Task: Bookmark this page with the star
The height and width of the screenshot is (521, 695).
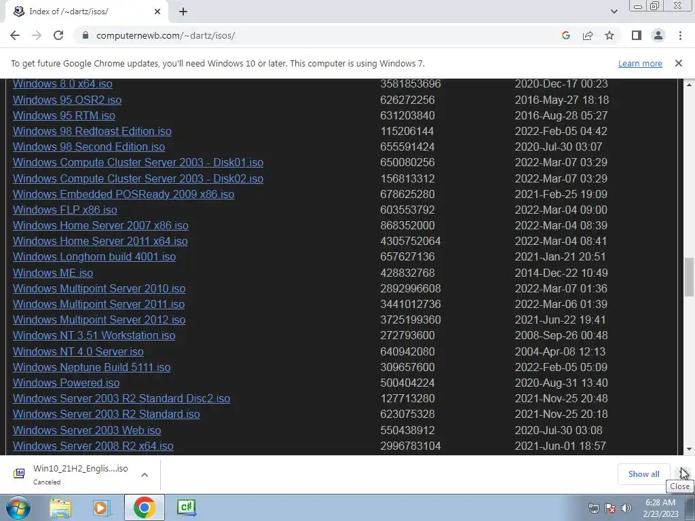Action: coord(609,35)
